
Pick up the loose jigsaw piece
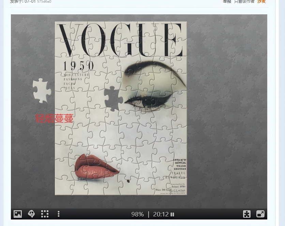click(42, 91)
